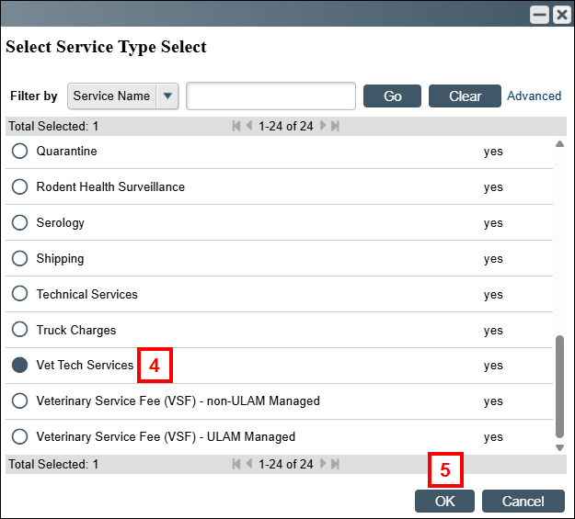Click 'yes' value in Quarantine row
This screenshot has height=519, width=575.
point(493,152)
